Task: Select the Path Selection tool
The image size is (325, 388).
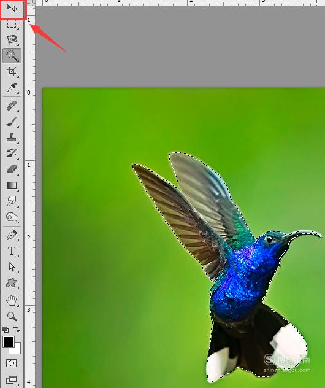Action: pos(12,267)
